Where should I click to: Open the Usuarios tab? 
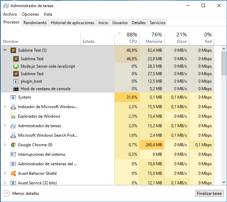pyautogui.click(x=120, y=23)
